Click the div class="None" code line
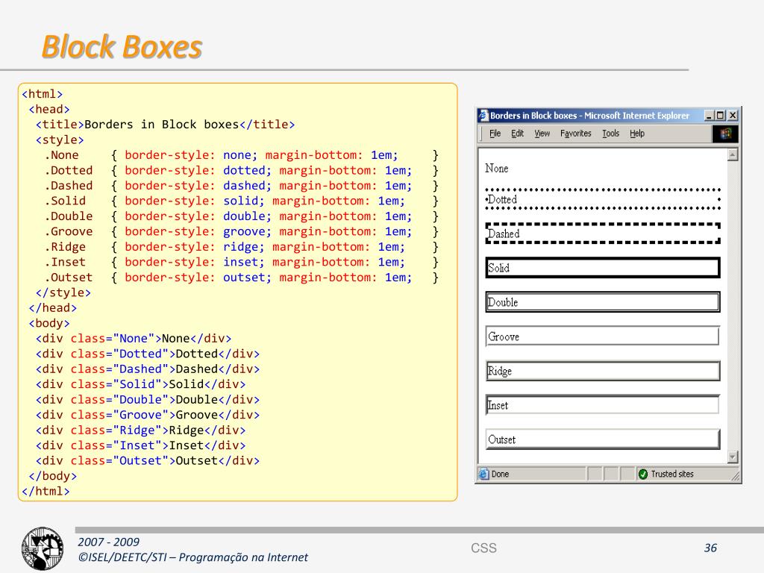Screen dimensions: 764x573 click(x=134, y=339)
